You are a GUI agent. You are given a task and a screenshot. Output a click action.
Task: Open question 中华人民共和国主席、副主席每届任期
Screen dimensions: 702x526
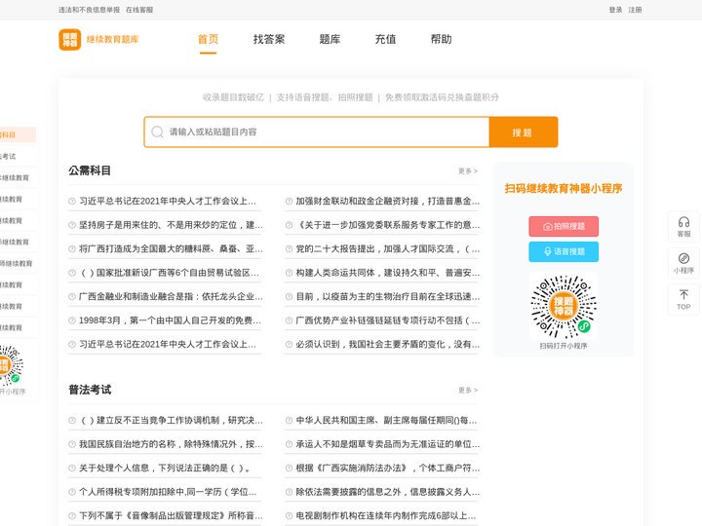[x=386, y=421]
